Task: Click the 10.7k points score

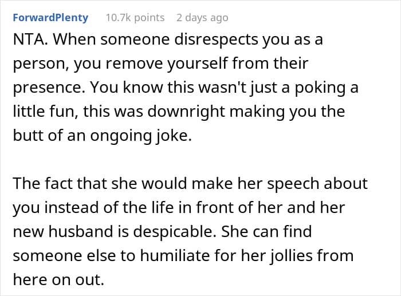Action: [x=135, y=18]
